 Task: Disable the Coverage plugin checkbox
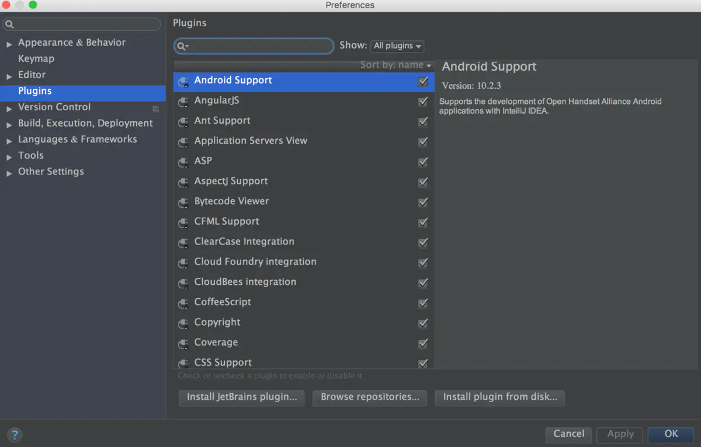423,343
